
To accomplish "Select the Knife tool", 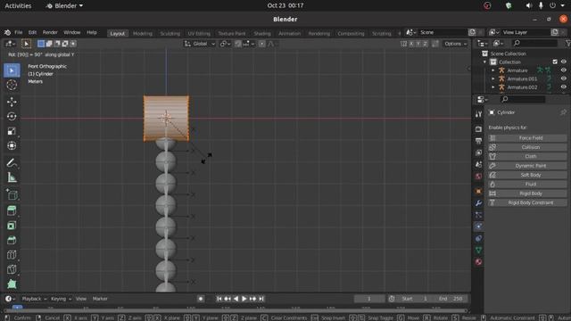I will 12,269.
